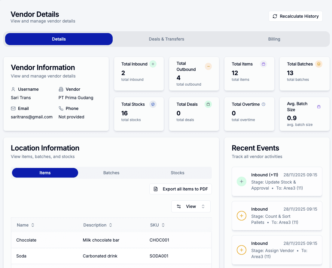Open the Deals & Transfers tab
Image resolution: width=332 pixels, height=268 pixels.
click(166, 39)
